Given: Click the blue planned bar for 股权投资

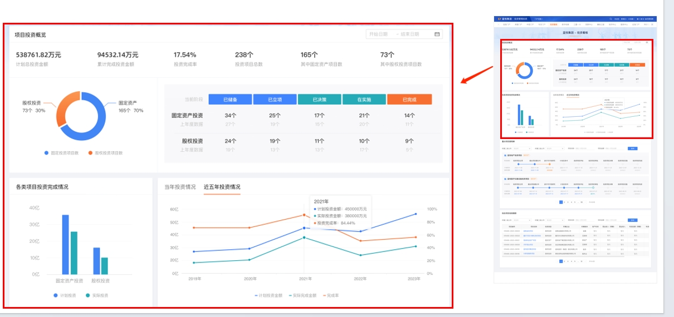Looking at the screenshot, I should point(96,261).
